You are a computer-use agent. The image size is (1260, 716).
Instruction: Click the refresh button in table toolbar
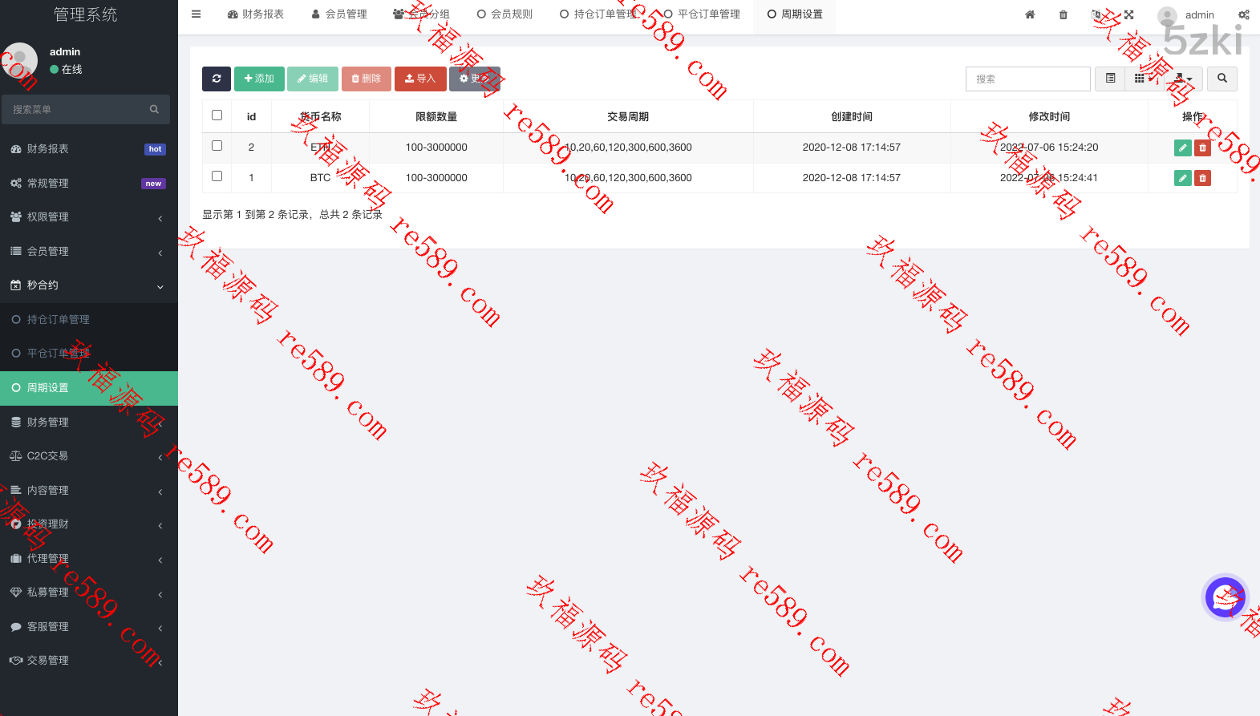(x=217, y=79)
